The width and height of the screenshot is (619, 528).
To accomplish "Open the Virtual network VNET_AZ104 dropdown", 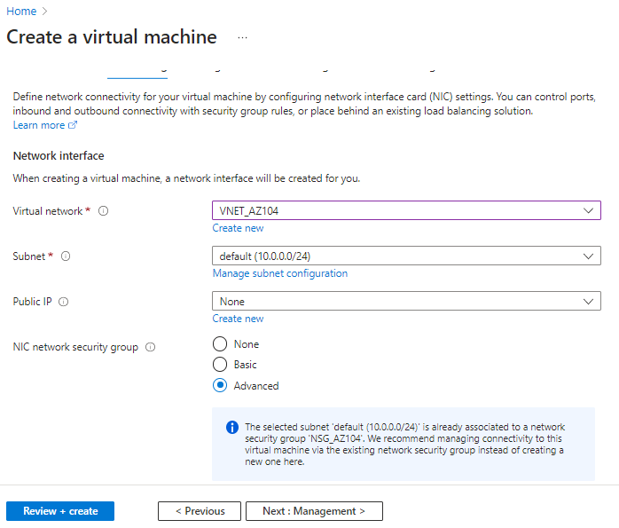I will tap(406, 210).
